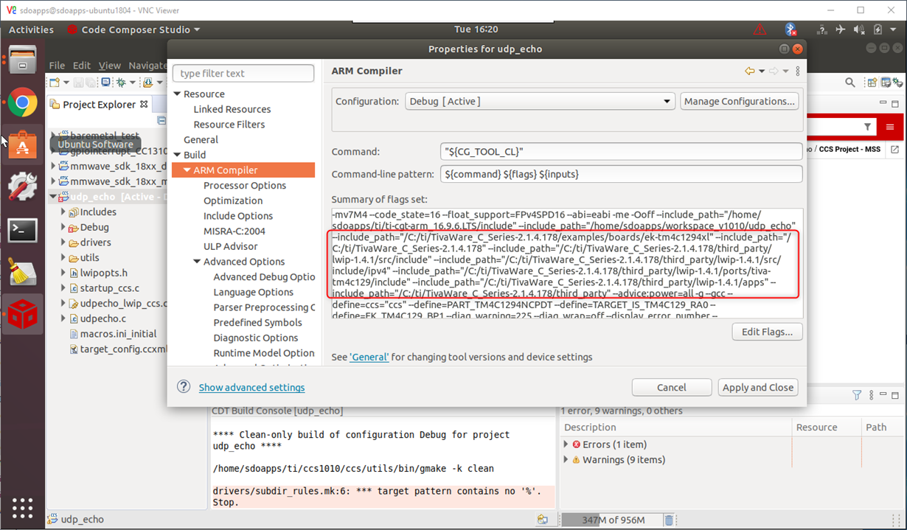Click Manage Configurations button

[739, 101]
